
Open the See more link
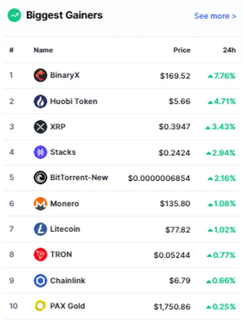215,16
